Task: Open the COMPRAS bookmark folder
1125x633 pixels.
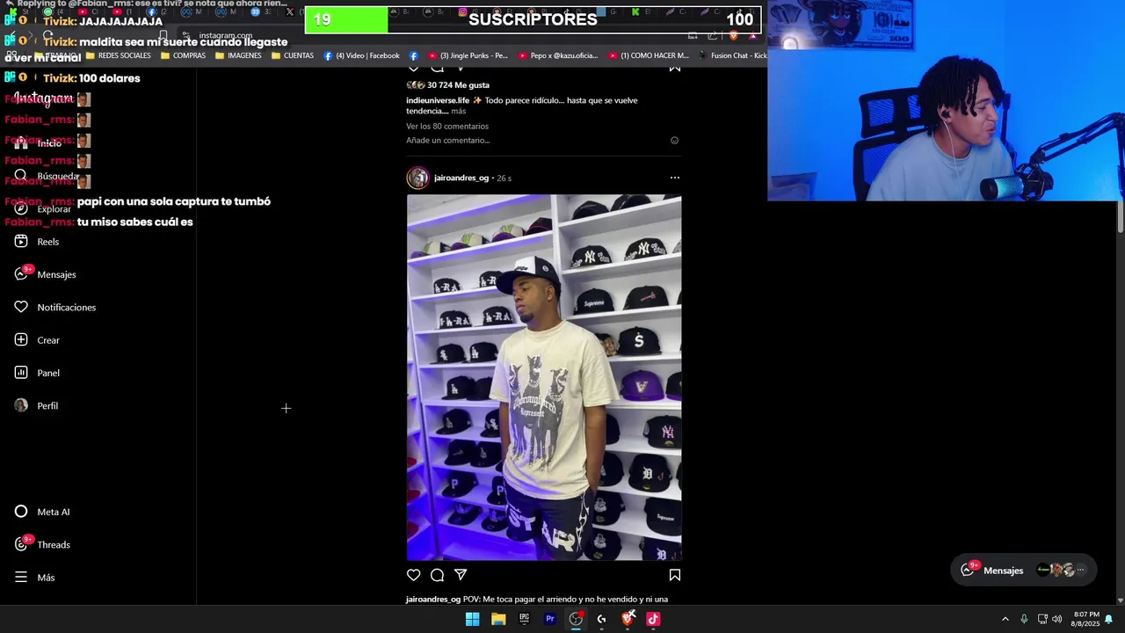Action: tap(183, 55)
